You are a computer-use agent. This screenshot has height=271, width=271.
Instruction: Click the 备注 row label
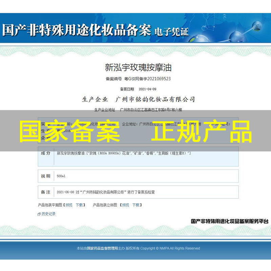(46, 192)
